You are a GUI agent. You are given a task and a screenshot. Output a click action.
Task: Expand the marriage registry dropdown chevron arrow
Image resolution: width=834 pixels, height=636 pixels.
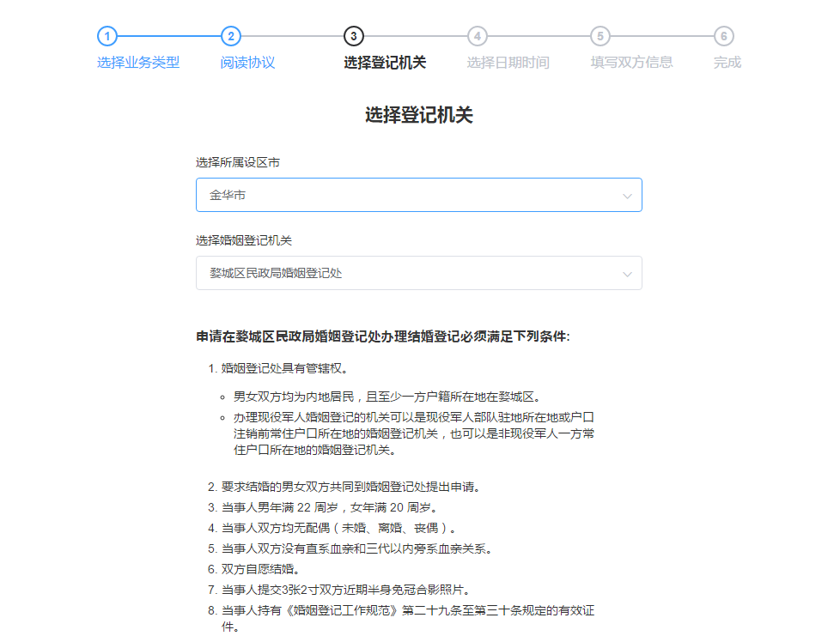(x=627, y=274)
